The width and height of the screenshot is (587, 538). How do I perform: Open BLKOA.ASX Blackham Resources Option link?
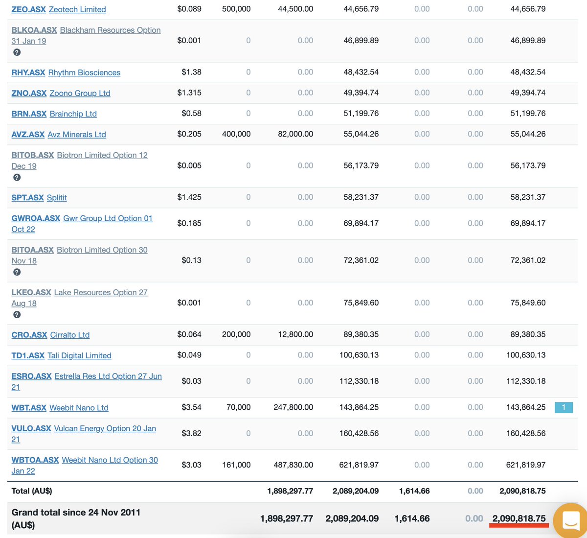tap(86, 35)
